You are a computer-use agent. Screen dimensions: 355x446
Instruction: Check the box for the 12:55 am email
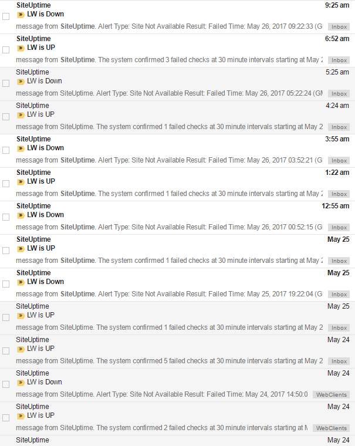pos(6,217)
